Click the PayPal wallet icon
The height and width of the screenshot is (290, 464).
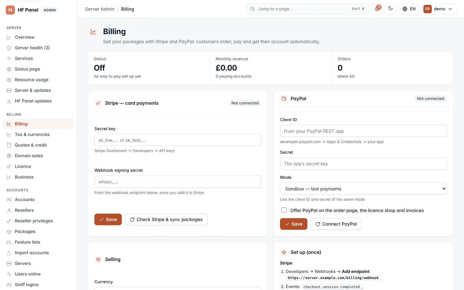(284, 99)
